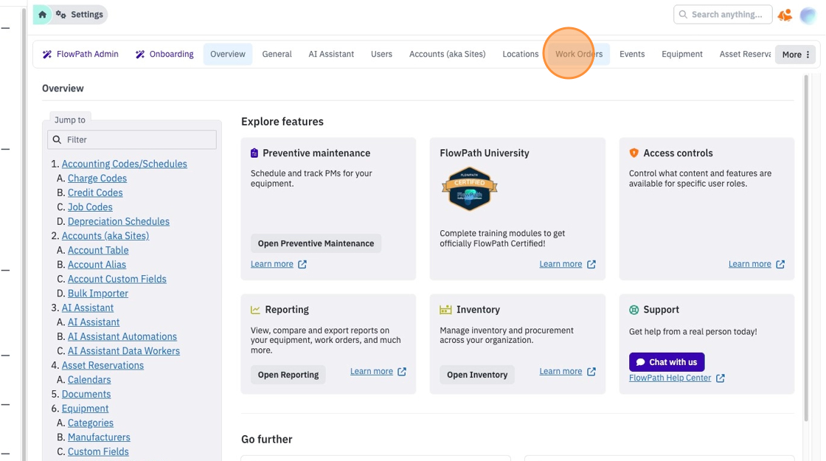Click Learn more in Reporting card
The image size is (826, 461).
372,372
